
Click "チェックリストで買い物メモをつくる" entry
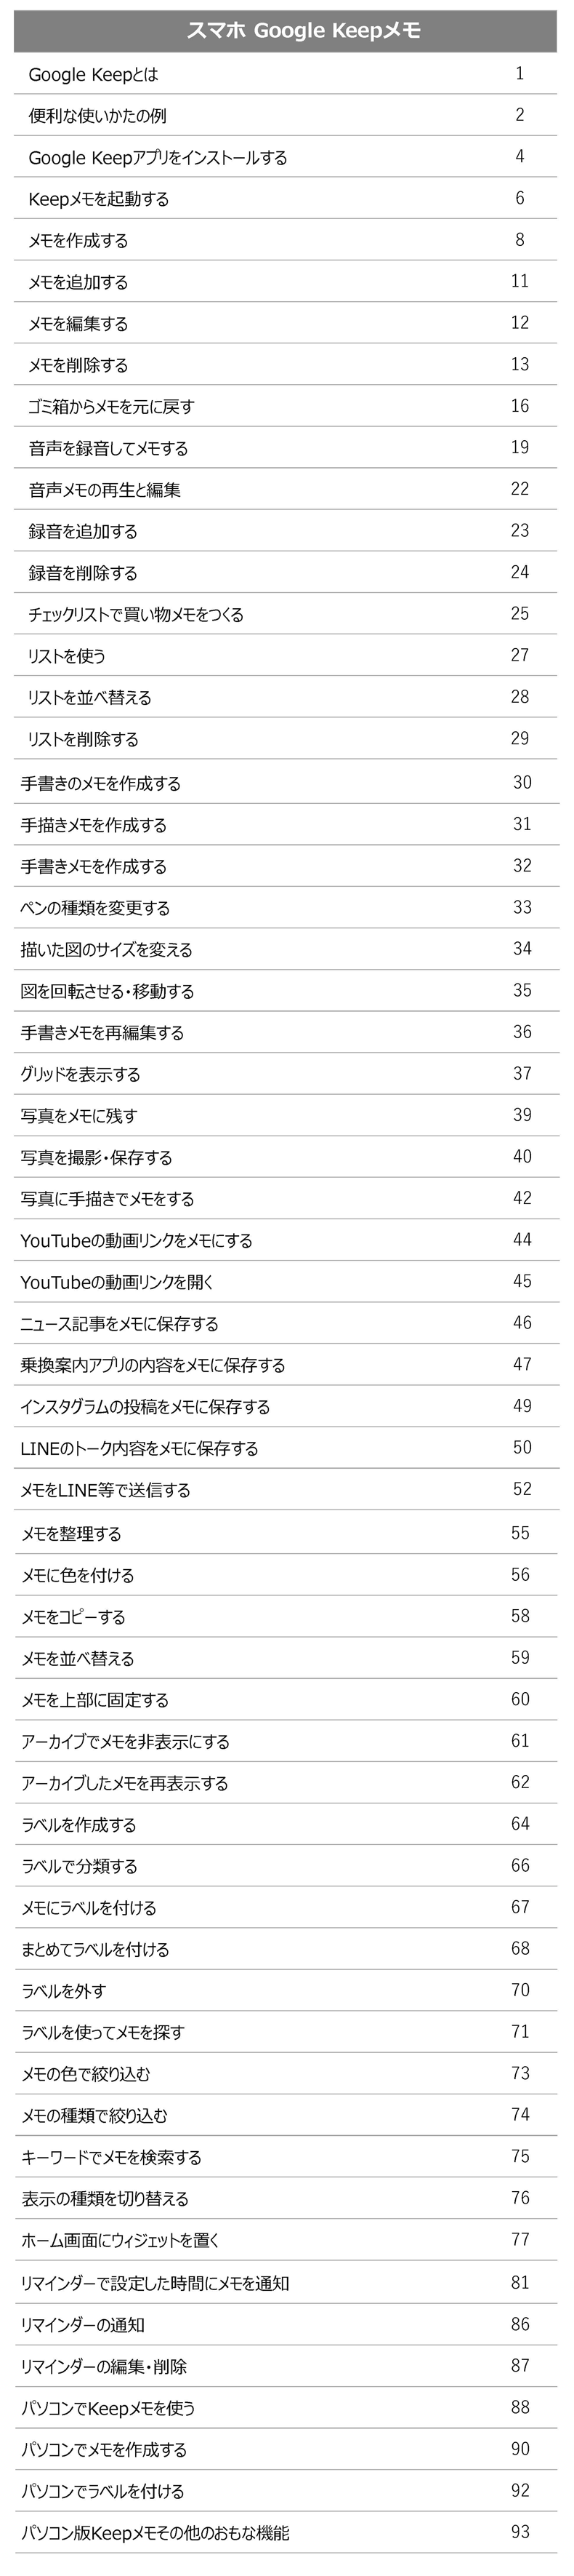[x=136, y=615]
